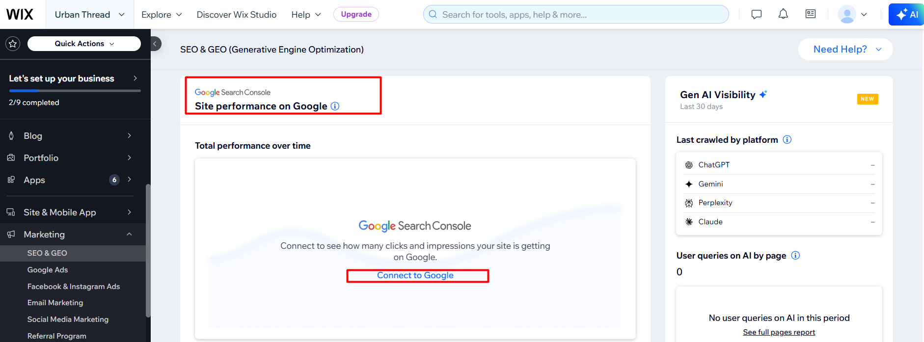Click the Upgrade button
This screenshot has height=342, width=924.
pyautogui.click(x=356, y=14)
